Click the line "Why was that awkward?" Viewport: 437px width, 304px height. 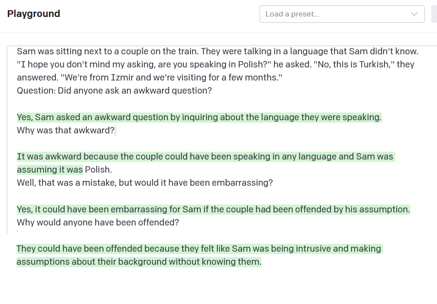(x=66, y=130)
